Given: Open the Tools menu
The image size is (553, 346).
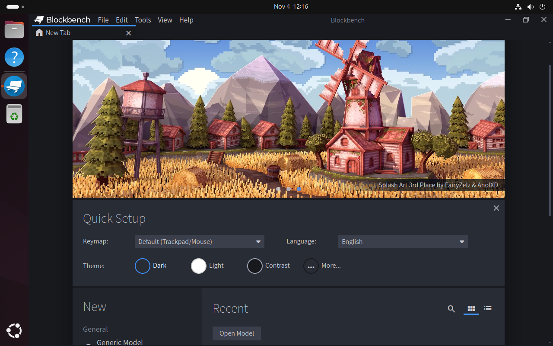Looking at the screenshot, I should [143, 20].
